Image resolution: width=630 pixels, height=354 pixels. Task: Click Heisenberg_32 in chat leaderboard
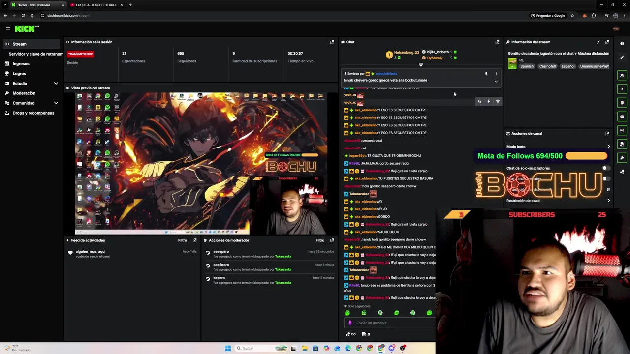(x=406, y=52)
